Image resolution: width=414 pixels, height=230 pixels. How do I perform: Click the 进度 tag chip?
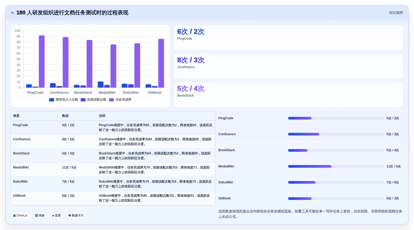(56, 216)
